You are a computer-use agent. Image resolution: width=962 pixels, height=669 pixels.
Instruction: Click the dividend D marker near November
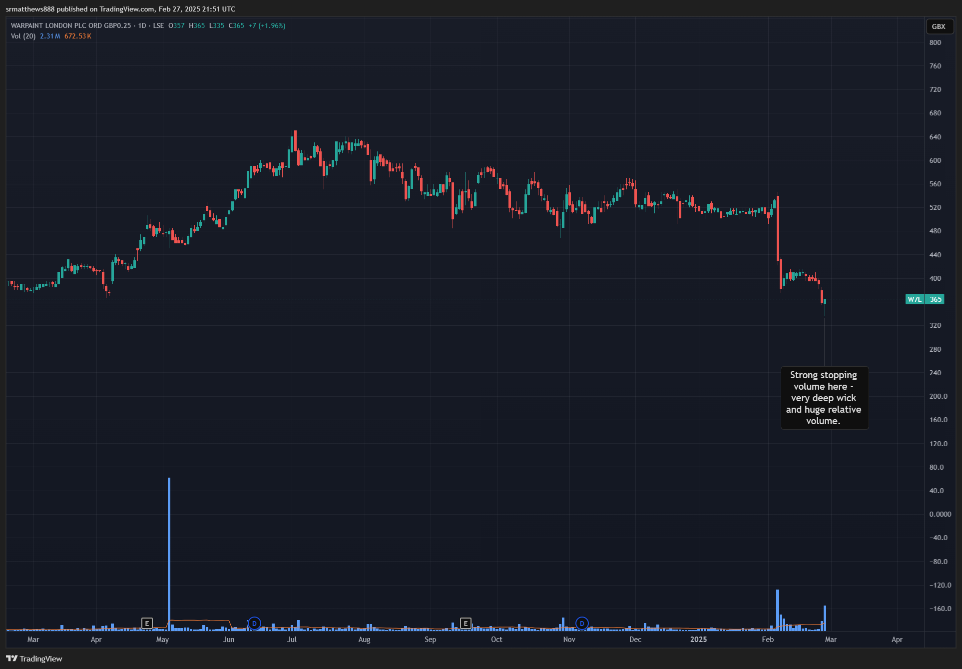(582, 623)
